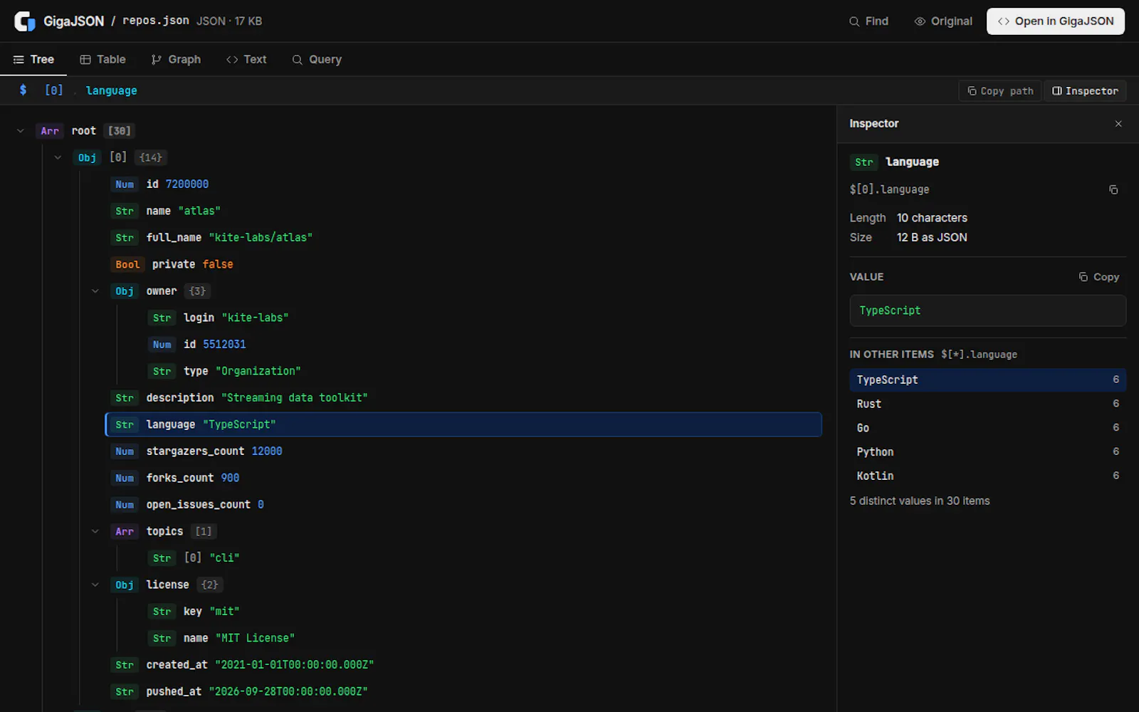Click the Num badge for forks_count
Image resolution: width=1139 pixels, height=712 pixels.
[x=125, y=478]
